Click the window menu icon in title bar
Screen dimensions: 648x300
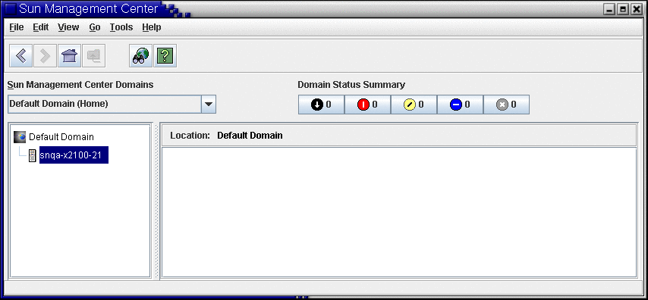pos(10,8)
